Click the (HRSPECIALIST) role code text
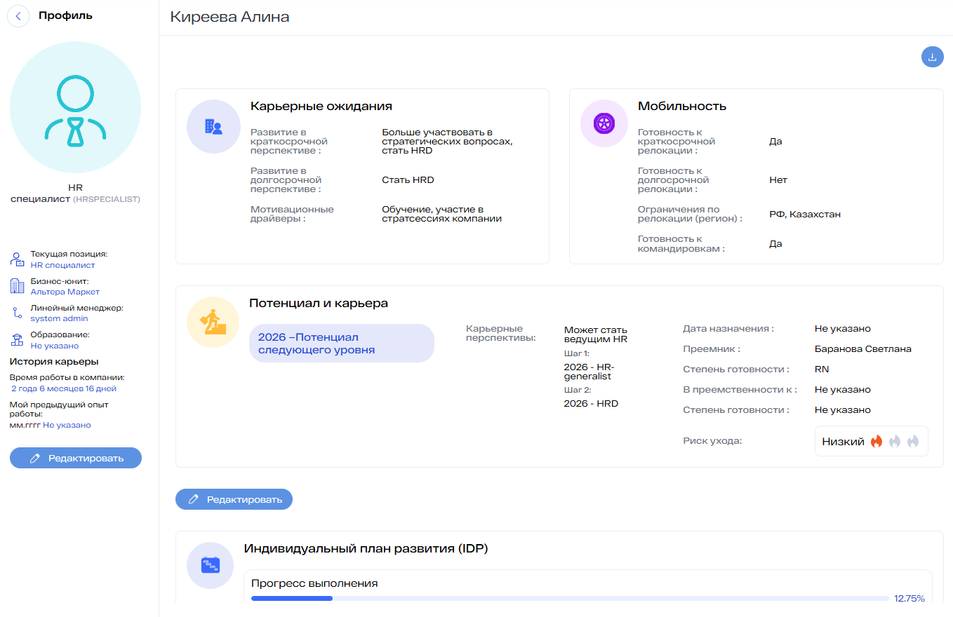The height and width of the screenshot is (617, 953). 107,199
